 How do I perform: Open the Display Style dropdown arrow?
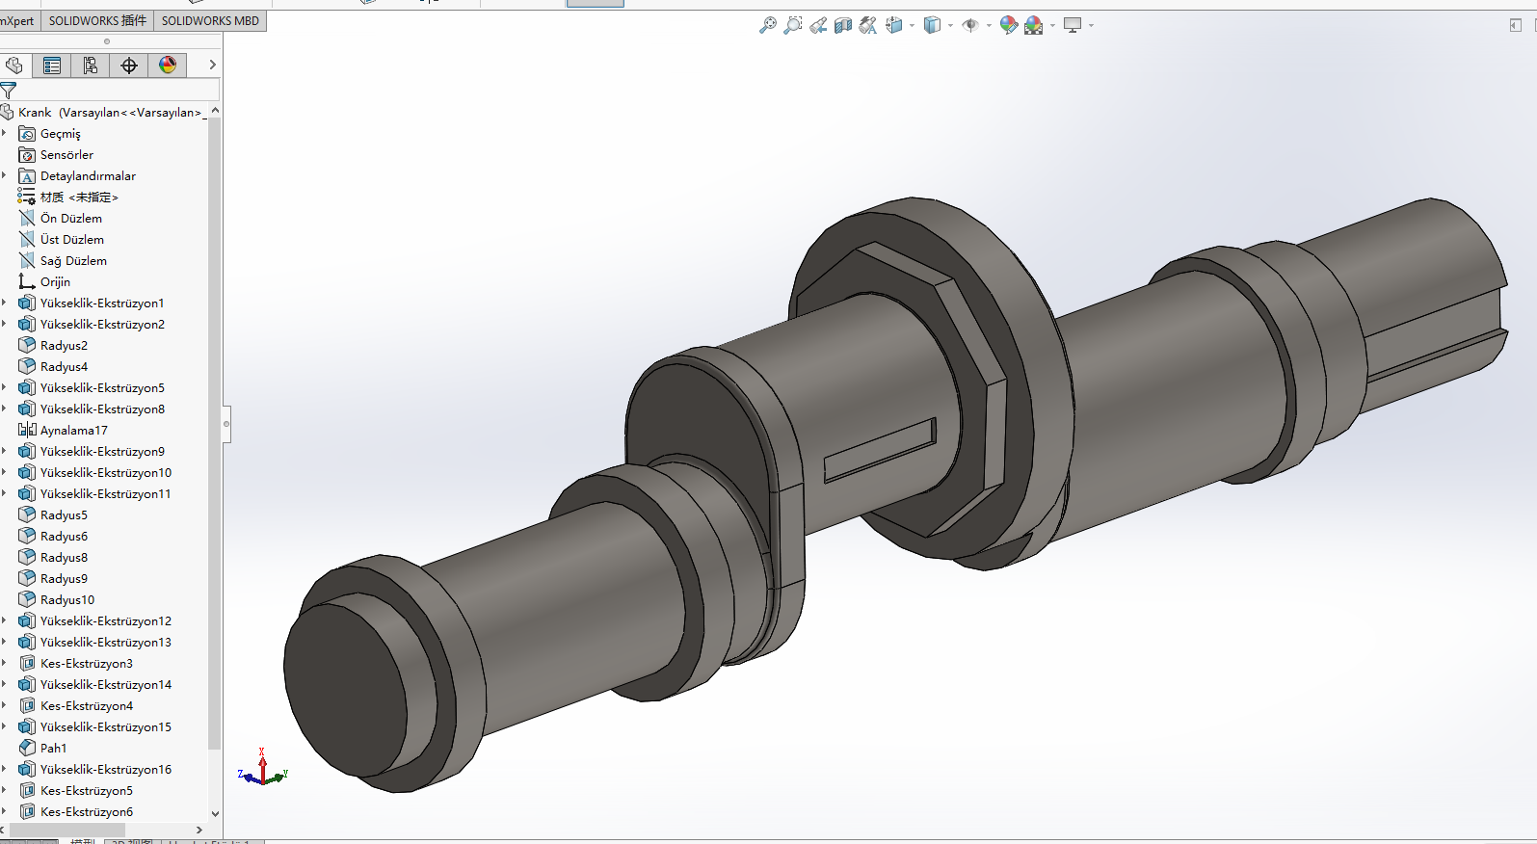tap(950, 26)
